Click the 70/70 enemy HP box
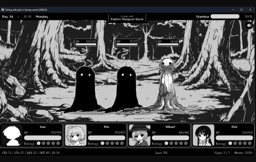256x162 pixels. [x=127, y=43]
